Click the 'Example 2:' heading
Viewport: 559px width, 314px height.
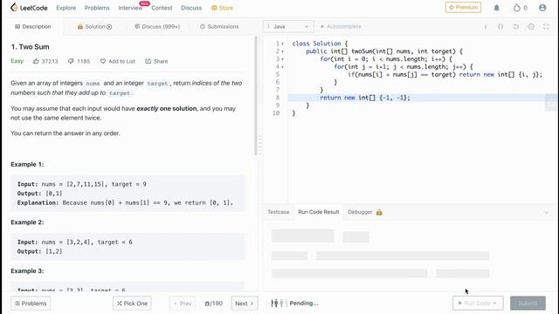coord(27,222)
